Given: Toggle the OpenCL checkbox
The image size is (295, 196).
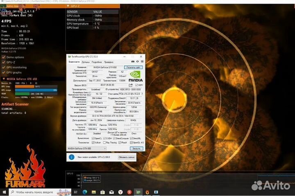Looking at the screenshot, I should pos(93,138).
